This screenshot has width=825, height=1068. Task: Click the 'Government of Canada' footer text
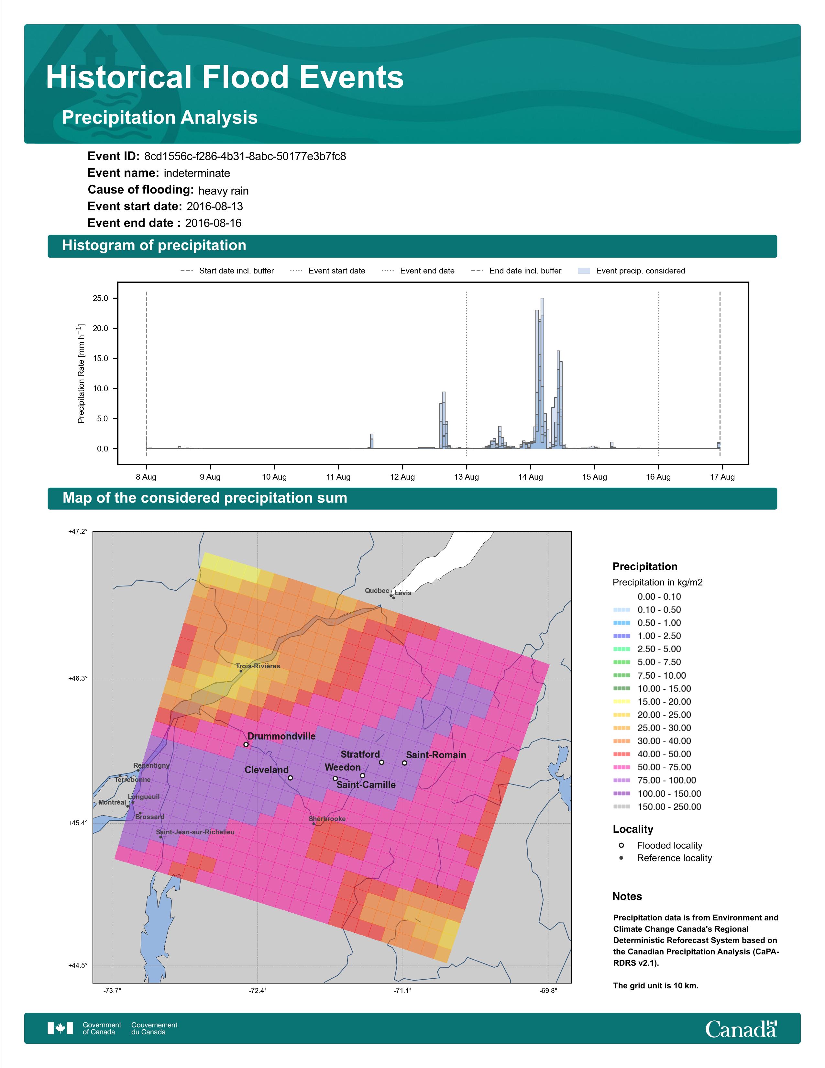102,1029
